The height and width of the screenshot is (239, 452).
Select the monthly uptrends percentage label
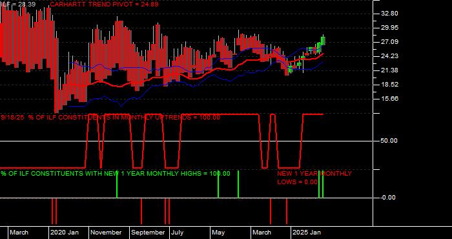point(110,118)
